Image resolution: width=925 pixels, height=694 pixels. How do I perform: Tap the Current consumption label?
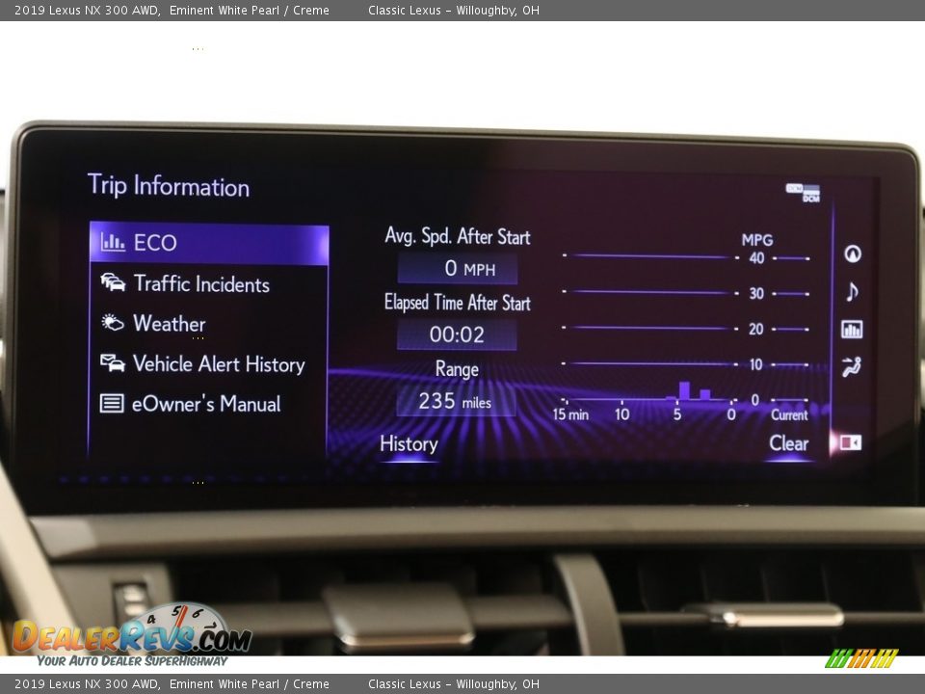pos(789,414)
